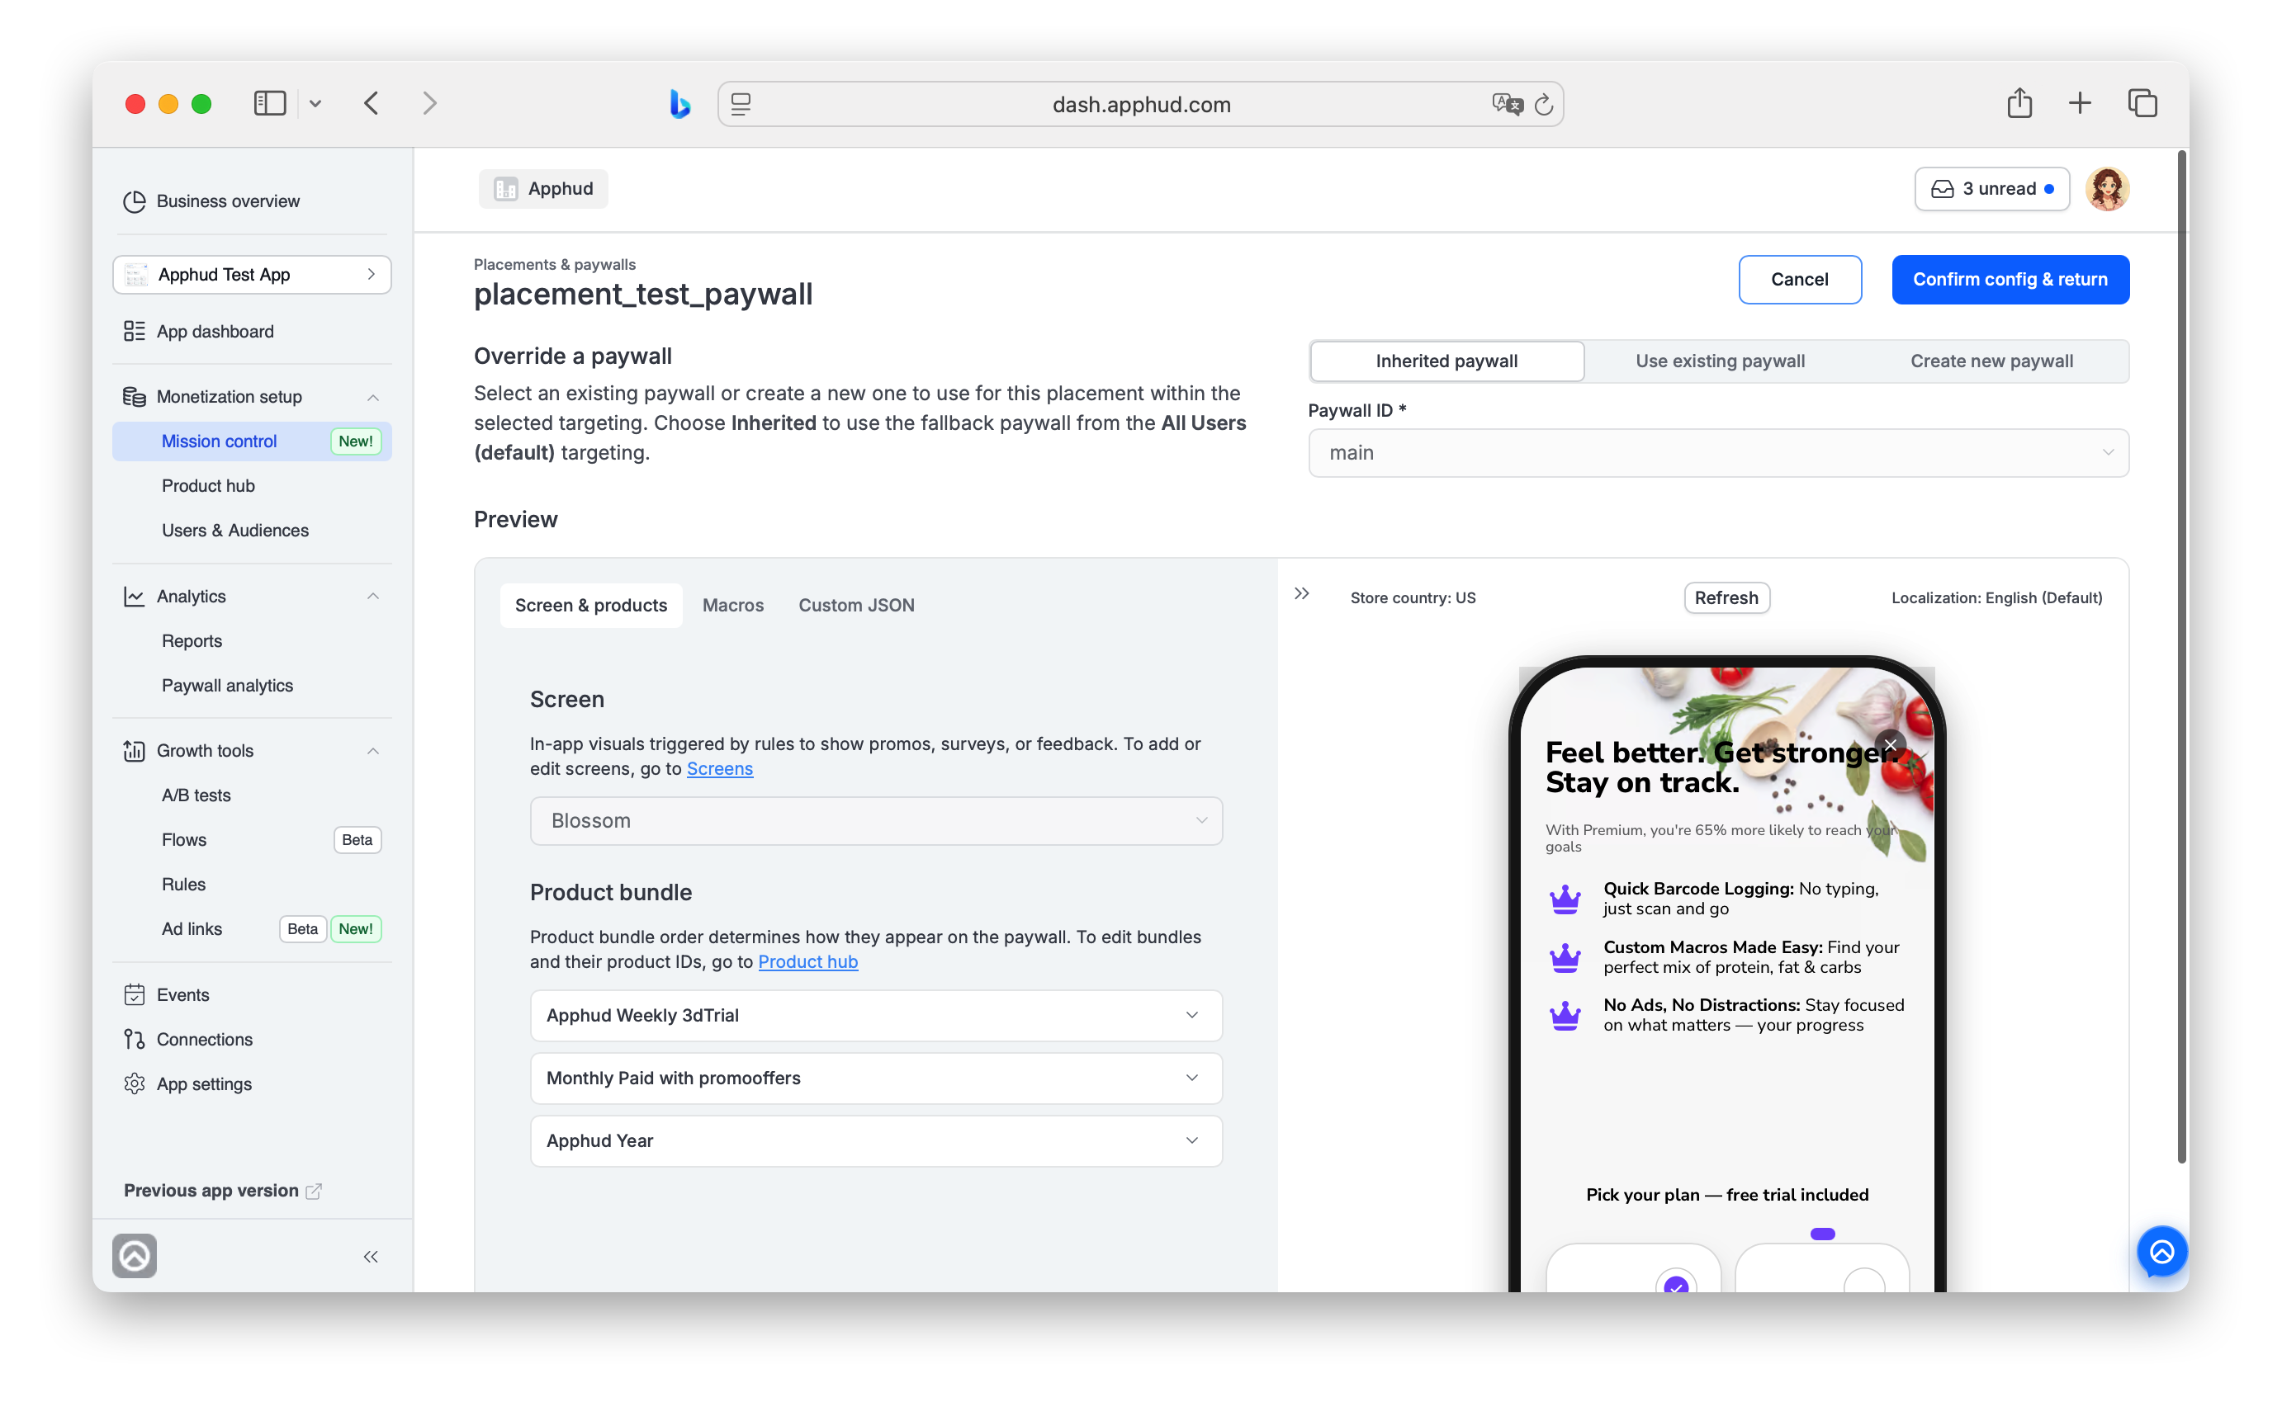Select the unchecked plan radio in preview
This screenshot has width=2282, height=1416.
click(x=1863, y=1283)
